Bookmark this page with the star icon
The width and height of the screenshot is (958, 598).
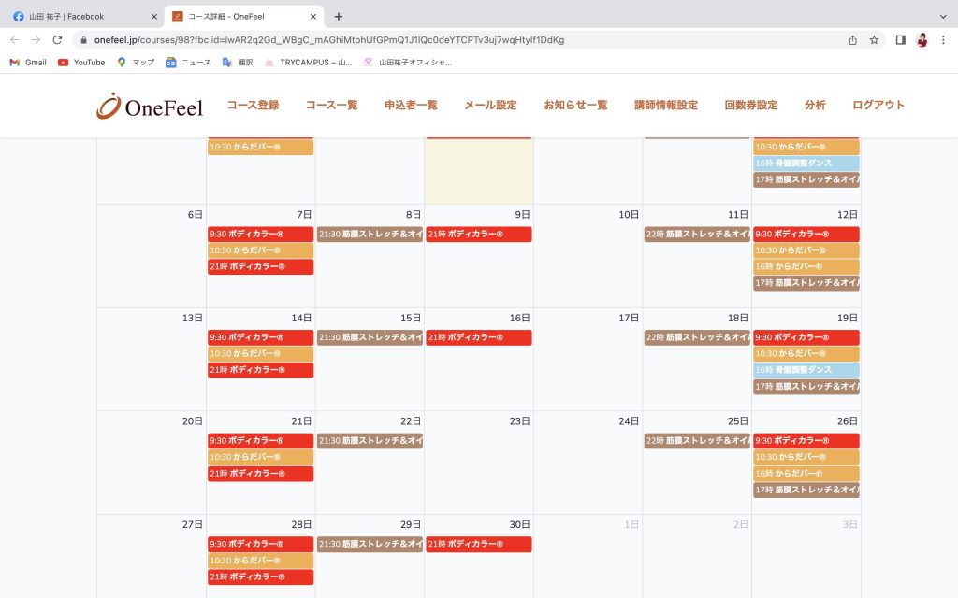click(x=874, y=40)
